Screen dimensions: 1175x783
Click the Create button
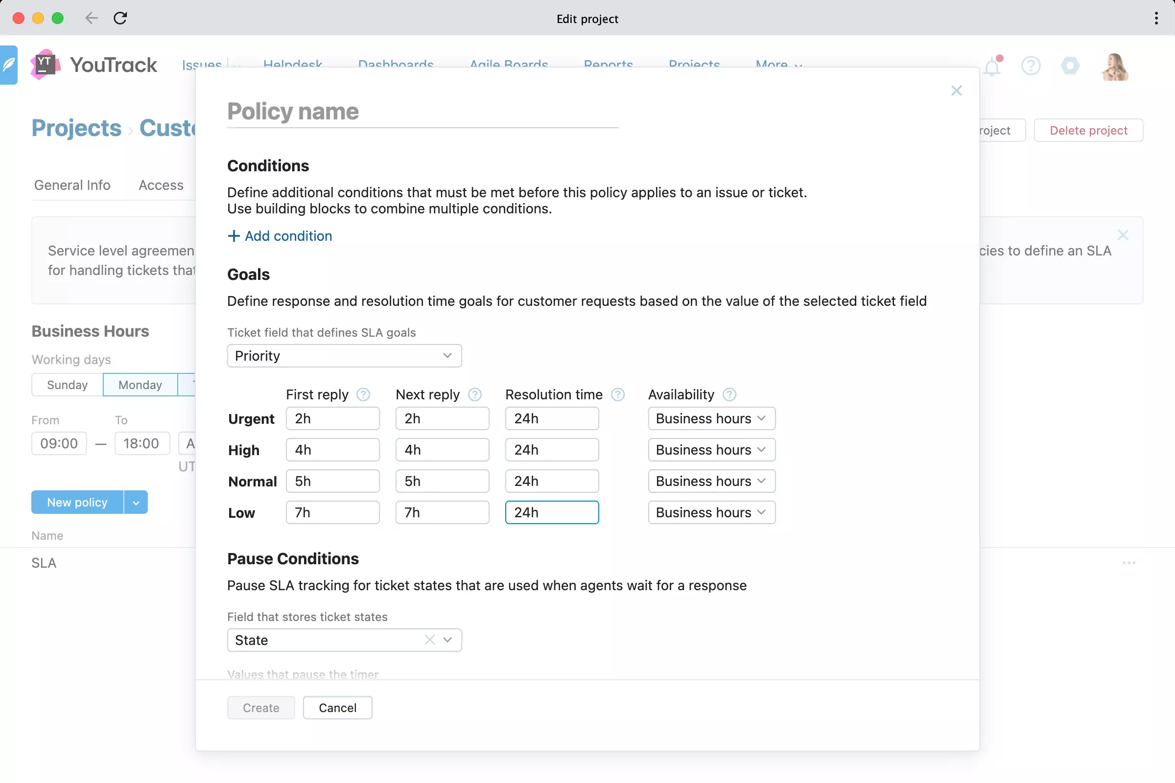(x=260, y=708)
